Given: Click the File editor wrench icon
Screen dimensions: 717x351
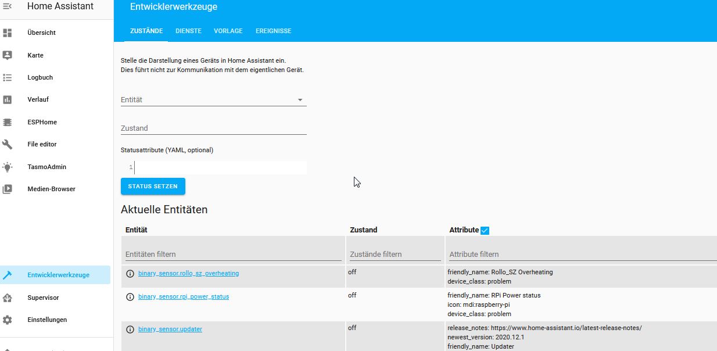Looking at the screenshot, I should coord(8,144).
